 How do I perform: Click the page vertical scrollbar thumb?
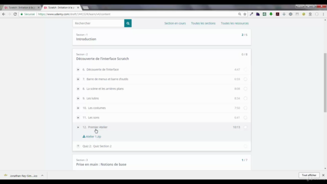(325, 83)
